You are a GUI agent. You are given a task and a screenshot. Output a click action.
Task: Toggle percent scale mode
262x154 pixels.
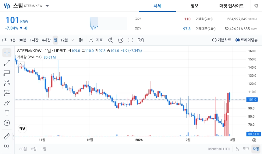click(237, 149)
